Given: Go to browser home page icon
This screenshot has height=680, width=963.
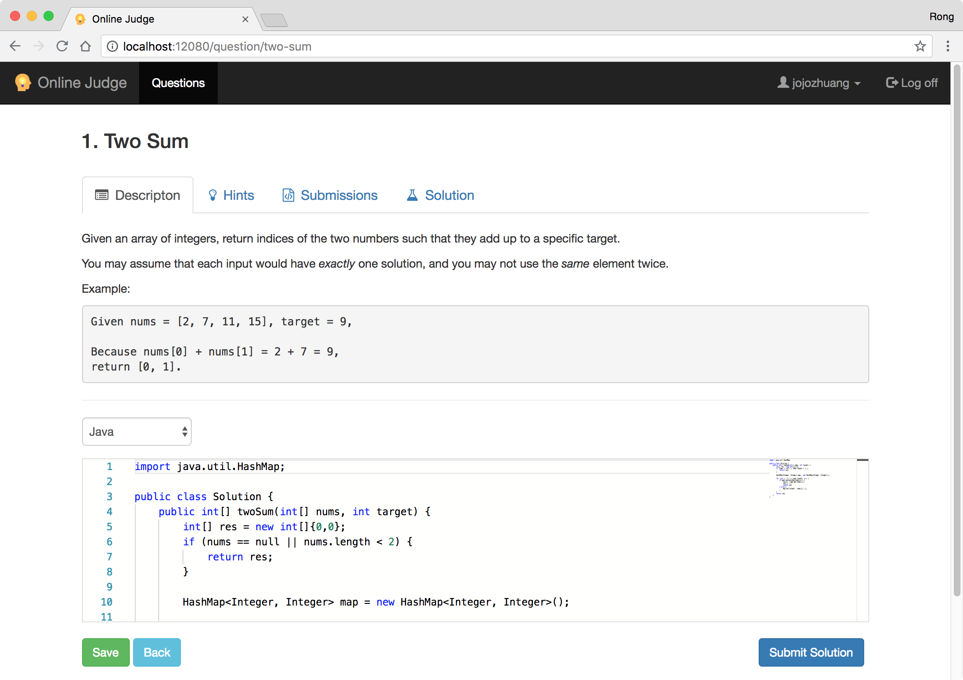Looking at the screenshot, I should pyautogui.click(x=85, y=46).
